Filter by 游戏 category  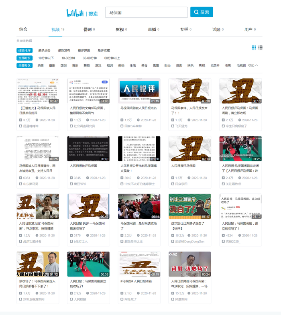(x=98, y=65)
